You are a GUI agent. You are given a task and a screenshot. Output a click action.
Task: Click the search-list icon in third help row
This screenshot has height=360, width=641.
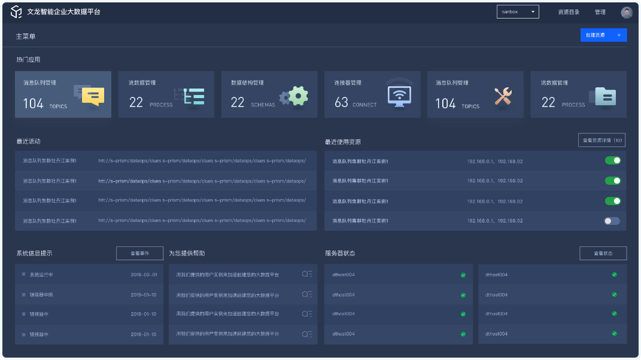[307, 314]
